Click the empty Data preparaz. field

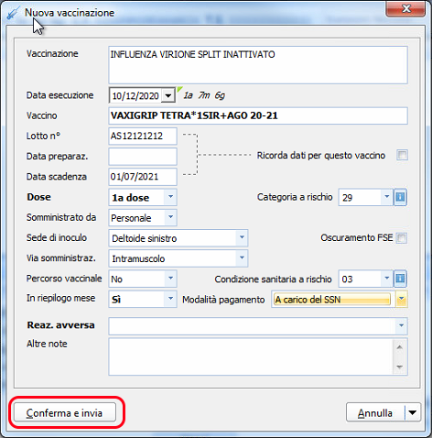[143, 157]
